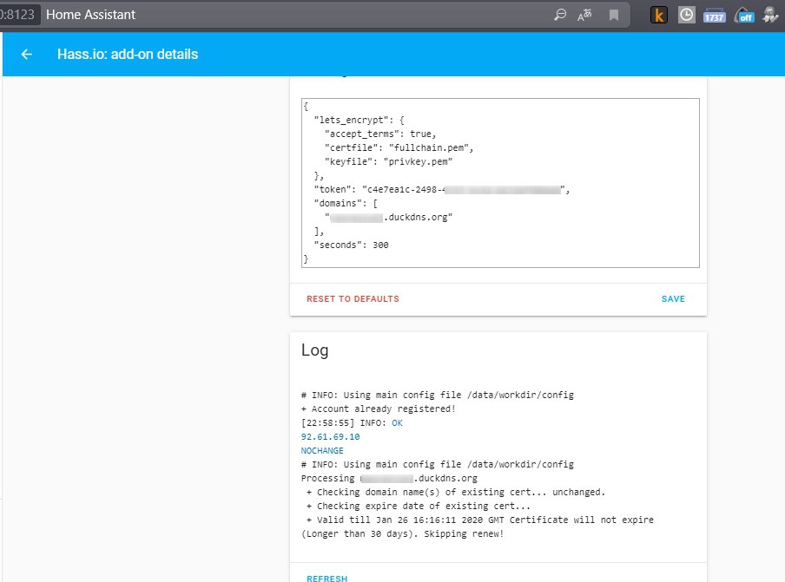This screenshot has height=582, width=785.
Task: Click the 'Checking domain name(s) of existing cert' line
Action: [456, 493]
